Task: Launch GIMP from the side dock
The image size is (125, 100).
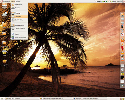Action: (x=122, y=56)
